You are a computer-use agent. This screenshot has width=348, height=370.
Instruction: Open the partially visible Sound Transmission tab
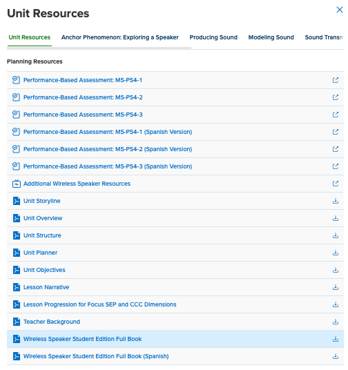[324, 37]
